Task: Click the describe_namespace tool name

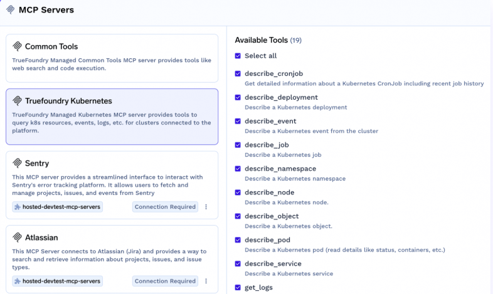Action: tap(280, 169)
